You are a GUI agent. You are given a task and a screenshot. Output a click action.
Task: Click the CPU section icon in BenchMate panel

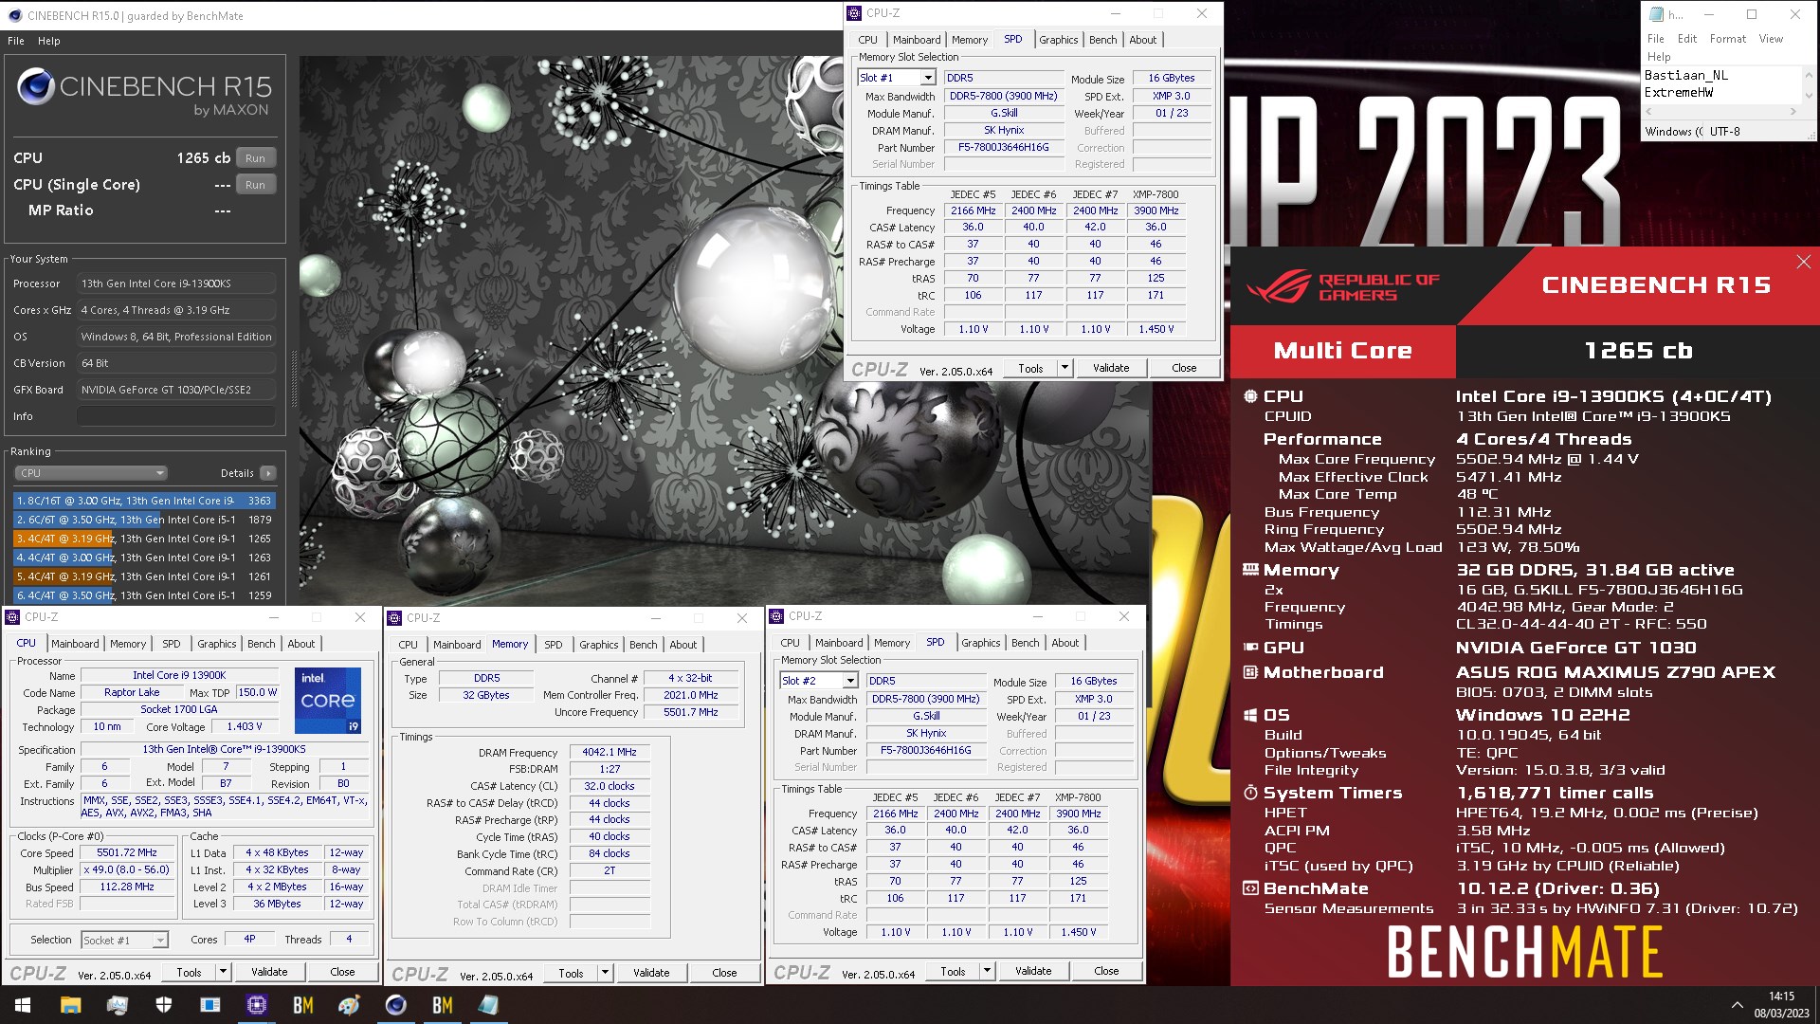click(1250, 396)
